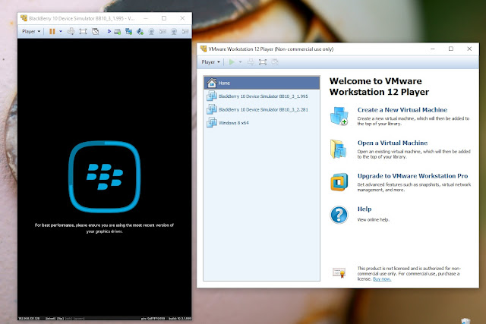Open the Help link
The width and height of the screenshot is (486, 324).
coord(364,209)
